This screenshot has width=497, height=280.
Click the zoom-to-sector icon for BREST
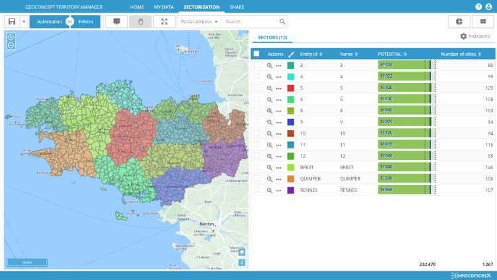[270, 168]
